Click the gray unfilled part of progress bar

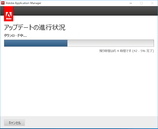click(110, 43)
